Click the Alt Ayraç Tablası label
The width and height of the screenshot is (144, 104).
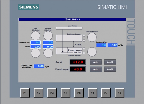click(74, 55)
